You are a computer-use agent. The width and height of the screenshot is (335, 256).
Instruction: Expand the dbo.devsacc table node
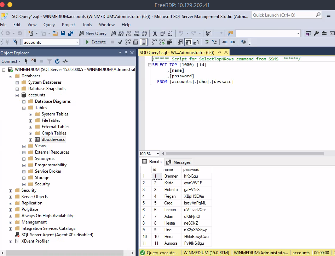(x=30, y=139)
